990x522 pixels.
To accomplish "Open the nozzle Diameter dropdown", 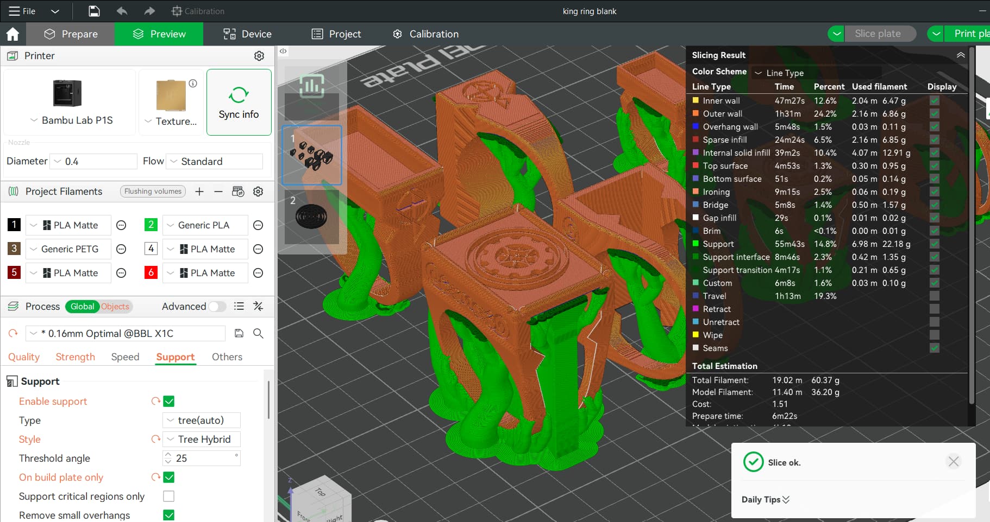I will pyautogui.click(x=94, y=161).
